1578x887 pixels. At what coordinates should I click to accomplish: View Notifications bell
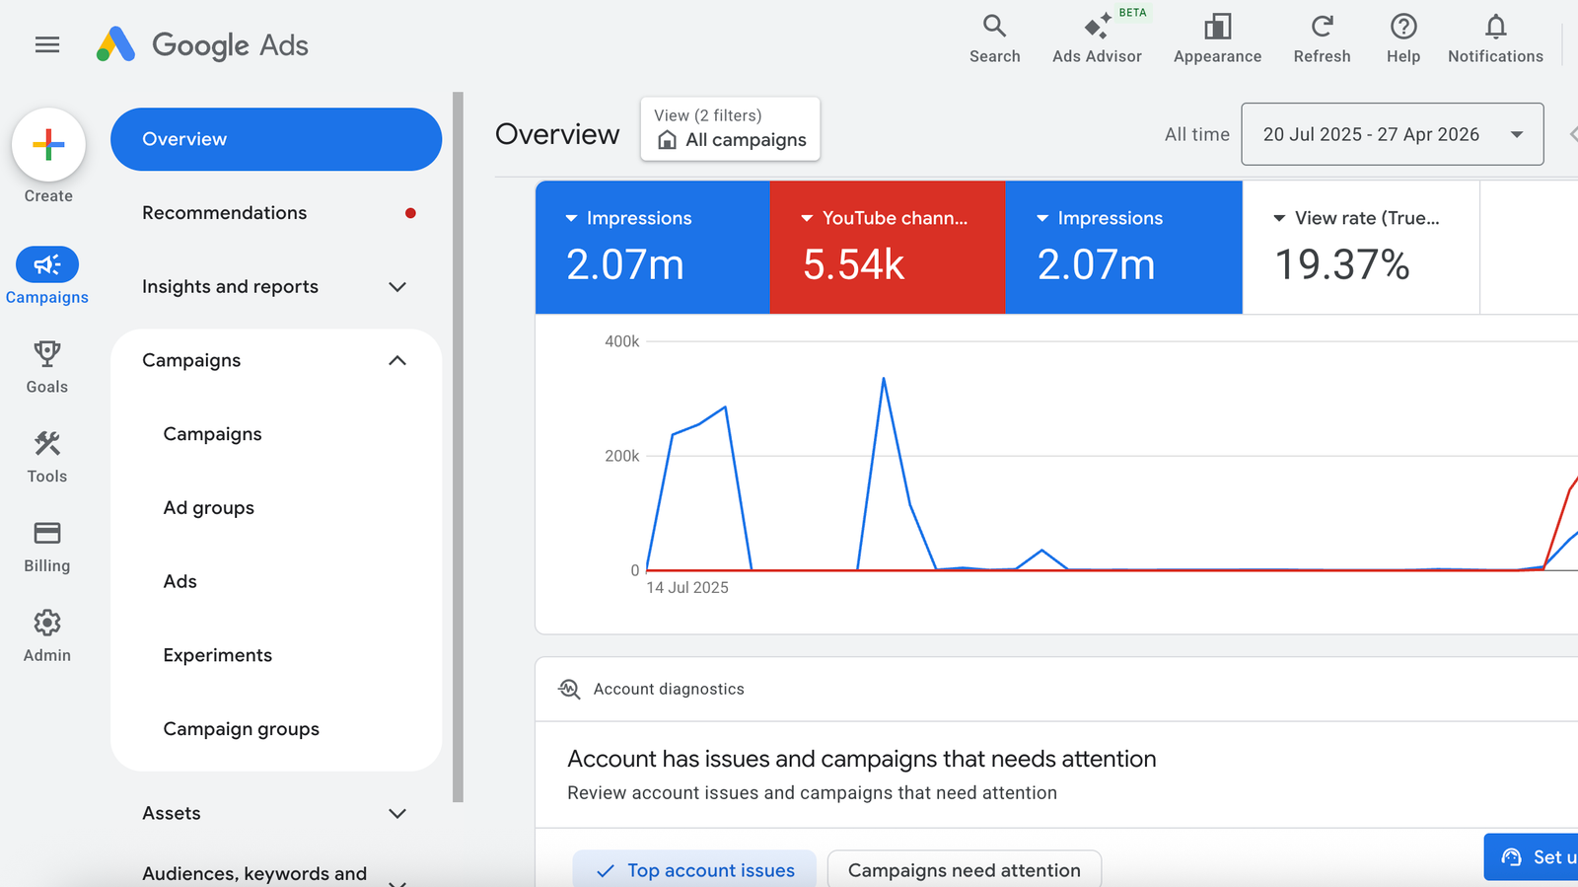tap(1495, 39)
